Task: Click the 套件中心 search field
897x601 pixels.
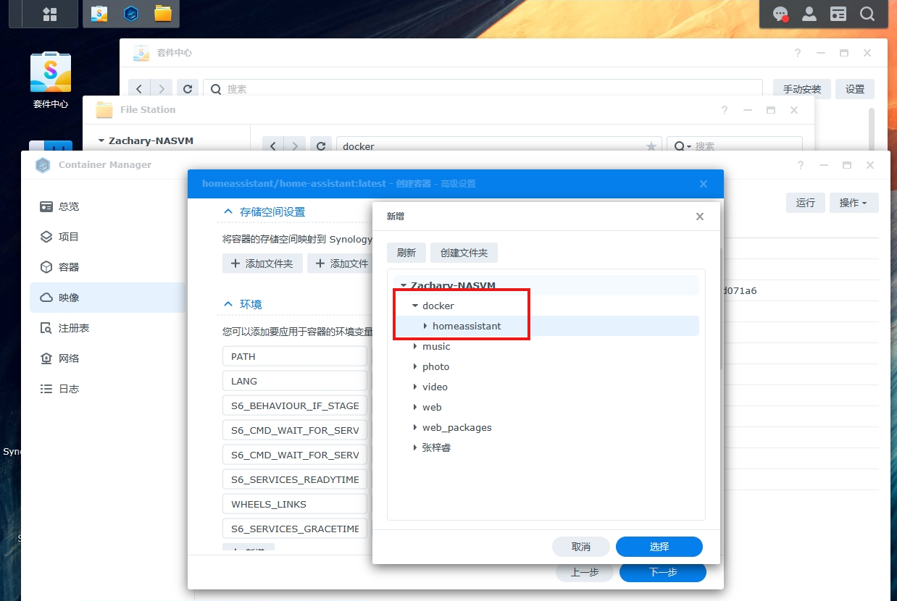Action: (483, 89)
